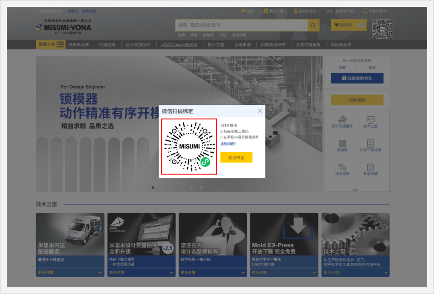This screenshot has width=434, height=294.
Task: Open the CAD下载记录 icon
Action: 370,145
